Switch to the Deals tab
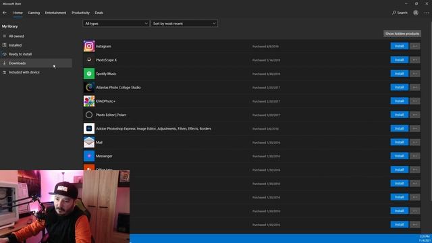This screenshot has width=432, height=243. pos(99,13)
